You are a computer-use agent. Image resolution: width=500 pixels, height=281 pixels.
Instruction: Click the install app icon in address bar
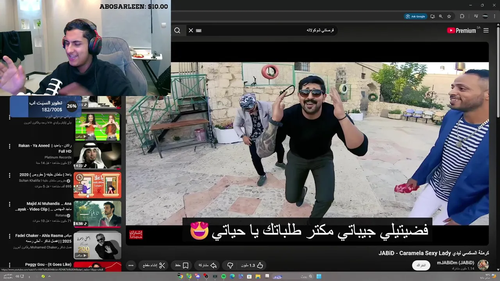pyautogui.click(x=432, y=16)
